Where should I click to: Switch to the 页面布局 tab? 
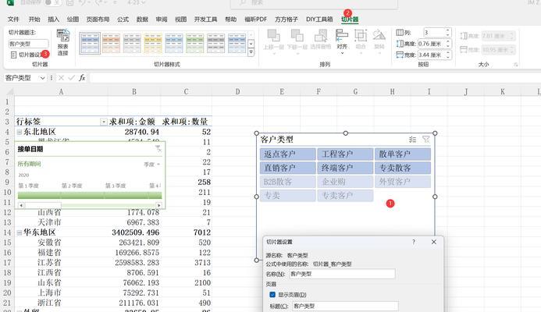(98, 19)
